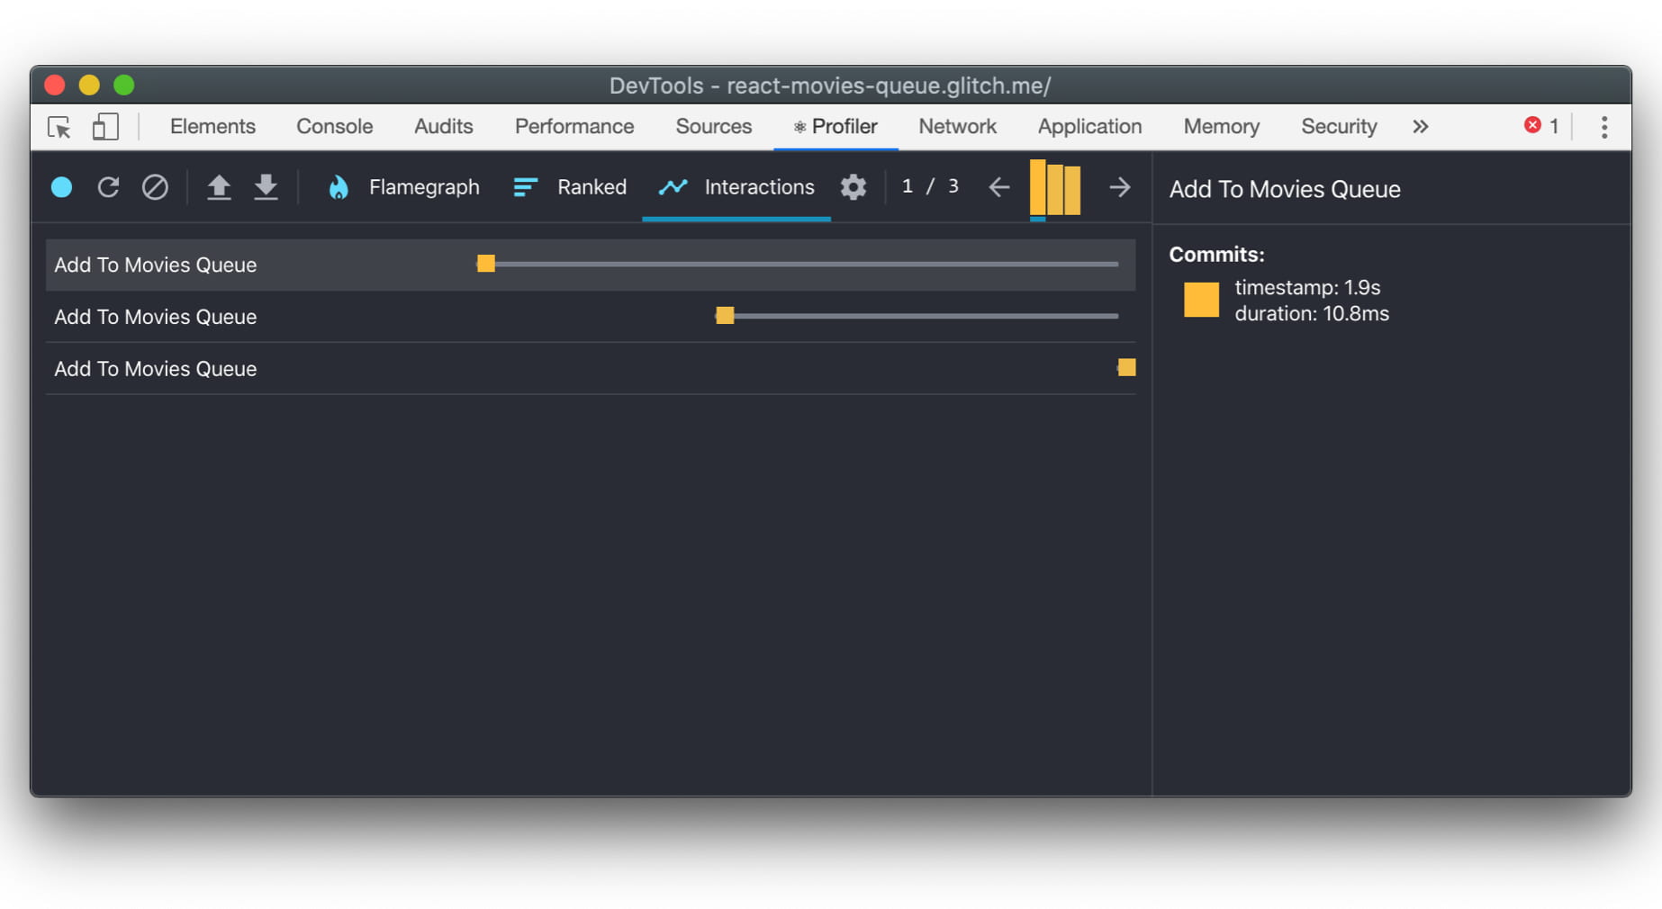
Task: Expand more DevTools tabs chevron
Action: 1420,127
